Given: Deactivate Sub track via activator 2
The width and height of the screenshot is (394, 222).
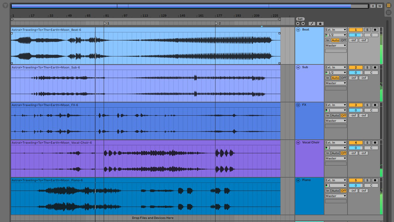Looking at the screenshot, I should tap(356, 68).
